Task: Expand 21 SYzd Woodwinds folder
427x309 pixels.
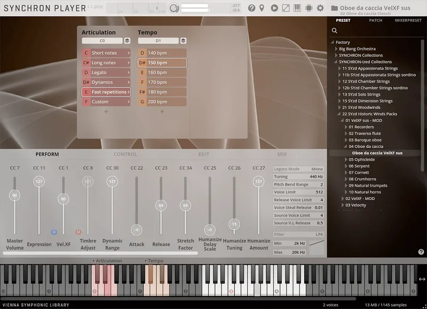Action: click(x=339, y=108)
